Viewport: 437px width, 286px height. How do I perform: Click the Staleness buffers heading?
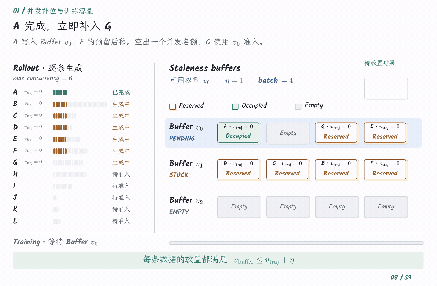coord(205,68)
